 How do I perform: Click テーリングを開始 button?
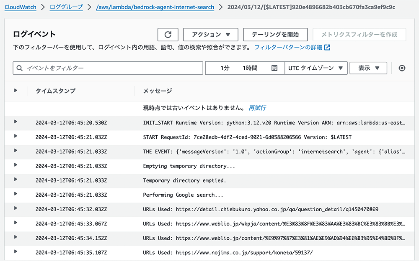pyautogui.click(x=275, y=35)
